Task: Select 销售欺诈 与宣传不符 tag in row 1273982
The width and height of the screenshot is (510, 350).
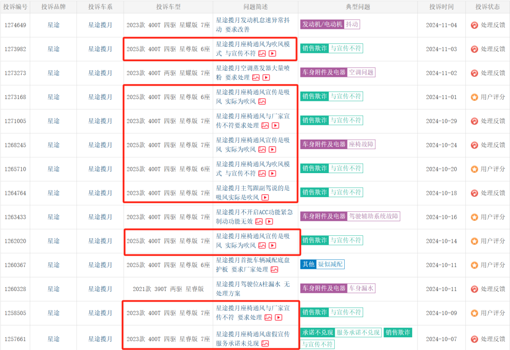Action: tap(331, 49)
